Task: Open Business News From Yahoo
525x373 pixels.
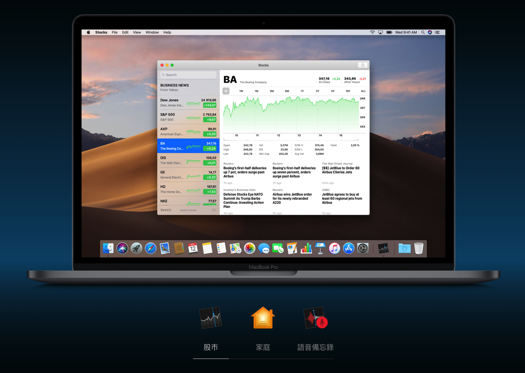Action: point(188,87)
